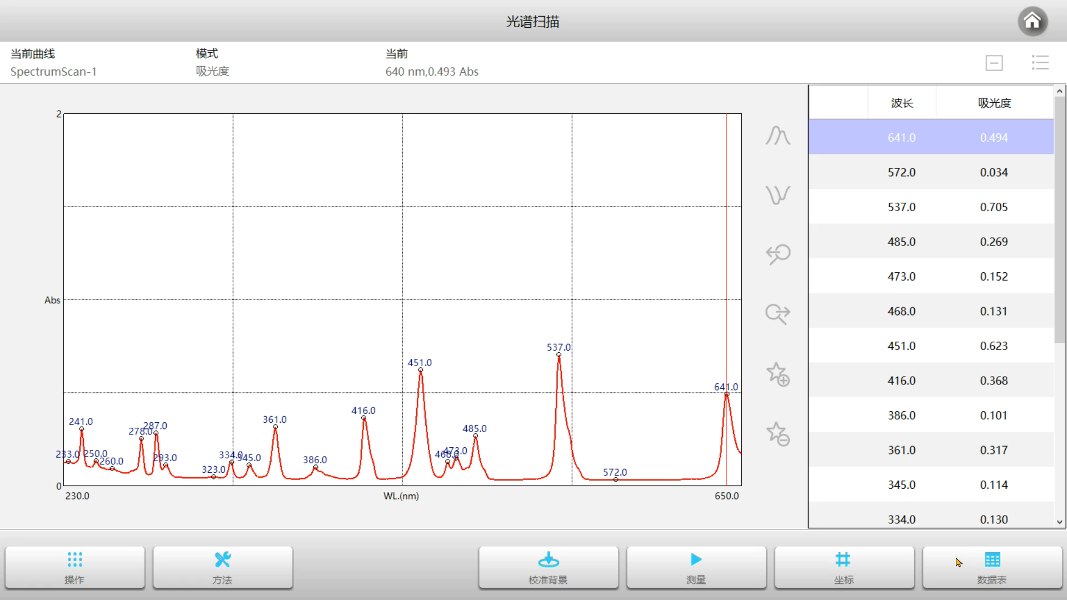Click the 241.0 peak label on chart
This screenshot has width=1067, height=600.
81,422
